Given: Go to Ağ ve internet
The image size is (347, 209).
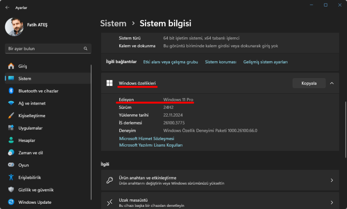Looking at the screenshot, I should click(48, 103).
